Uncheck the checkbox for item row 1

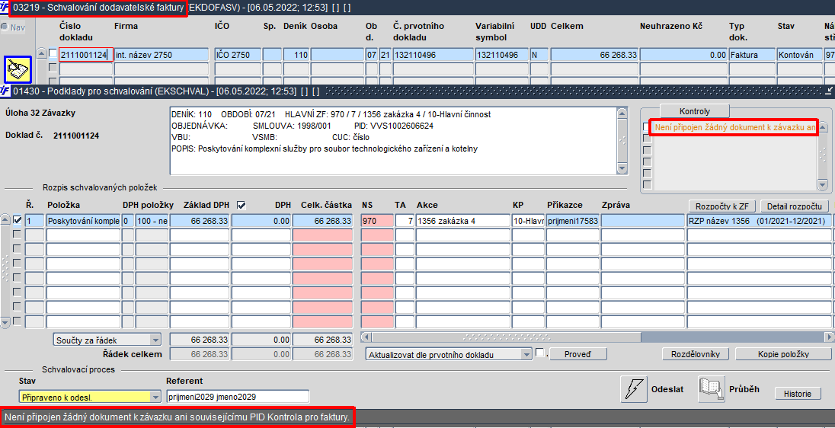[x=17, y=220]
